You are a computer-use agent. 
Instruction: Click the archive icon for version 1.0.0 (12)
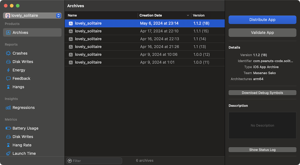[71, 55]
